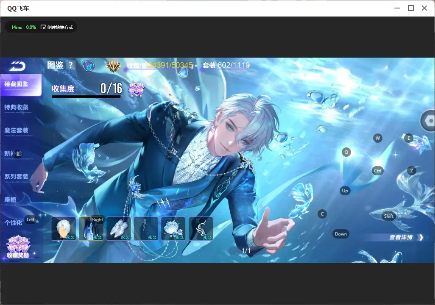Click the Up key overlay button
The height and width of the screenshot is (305, 435).
pyautogui.click(x=345, y=191)
